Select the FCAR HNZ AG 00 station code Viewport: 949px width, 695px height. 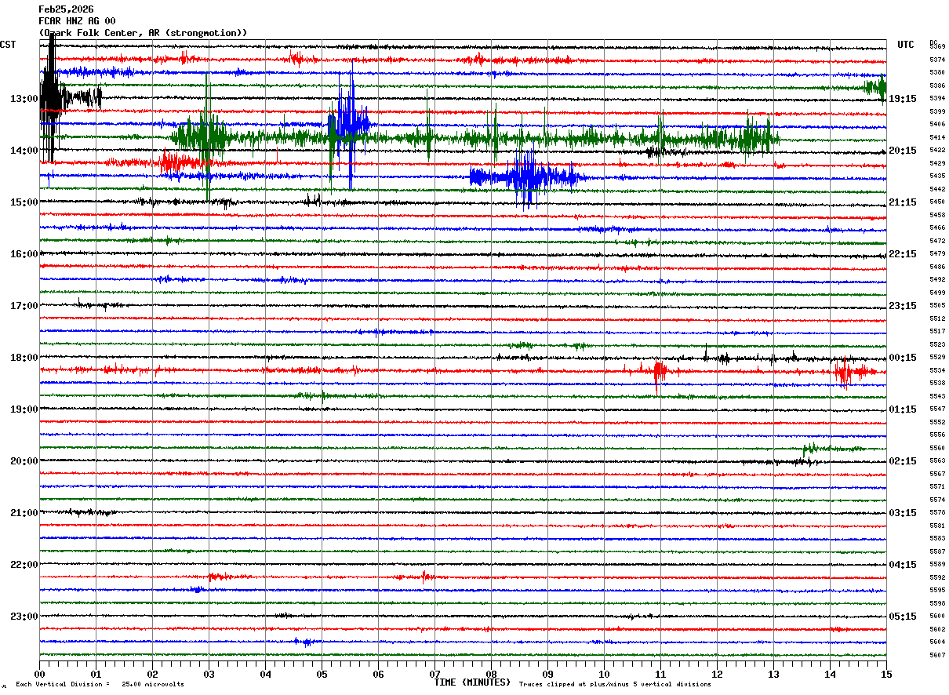[77, 21]
